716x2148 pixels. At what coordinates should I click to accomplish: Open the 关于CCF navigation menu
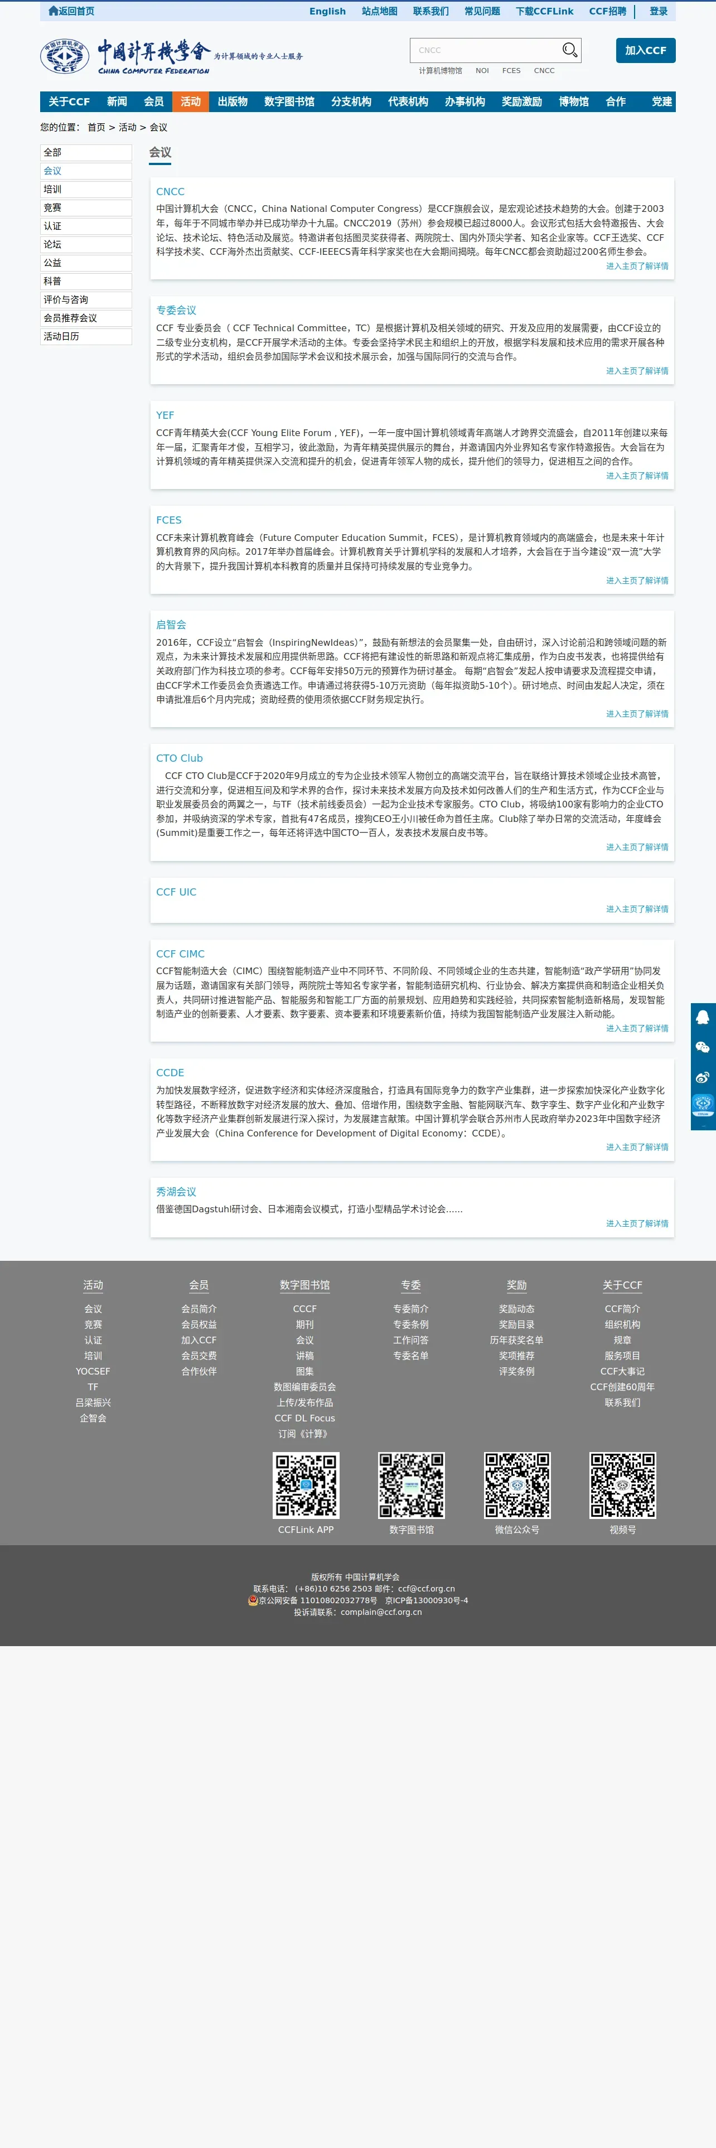(69, 101)
